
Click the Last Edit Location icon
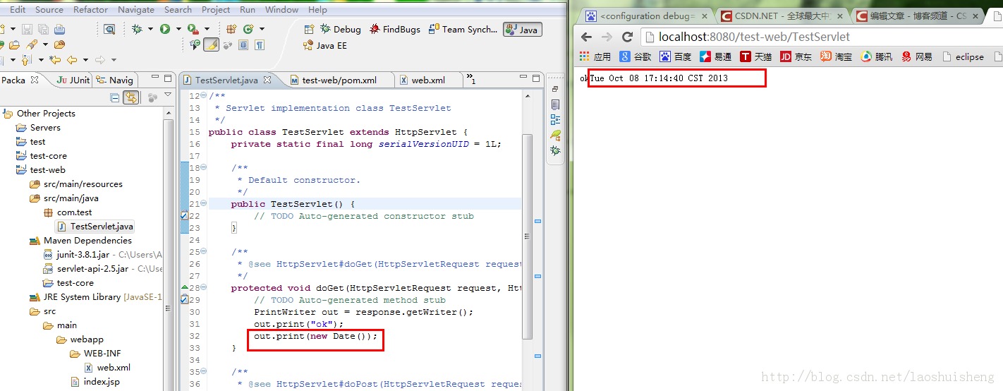(55, 60)
